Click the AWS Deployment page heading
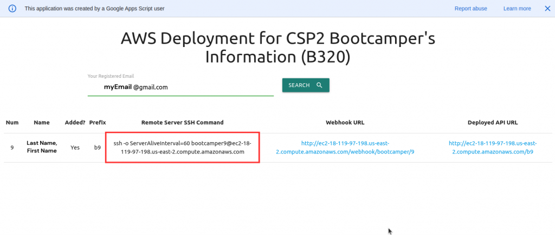This screenshot has width=555, height=235. click(x=278, y=48)
